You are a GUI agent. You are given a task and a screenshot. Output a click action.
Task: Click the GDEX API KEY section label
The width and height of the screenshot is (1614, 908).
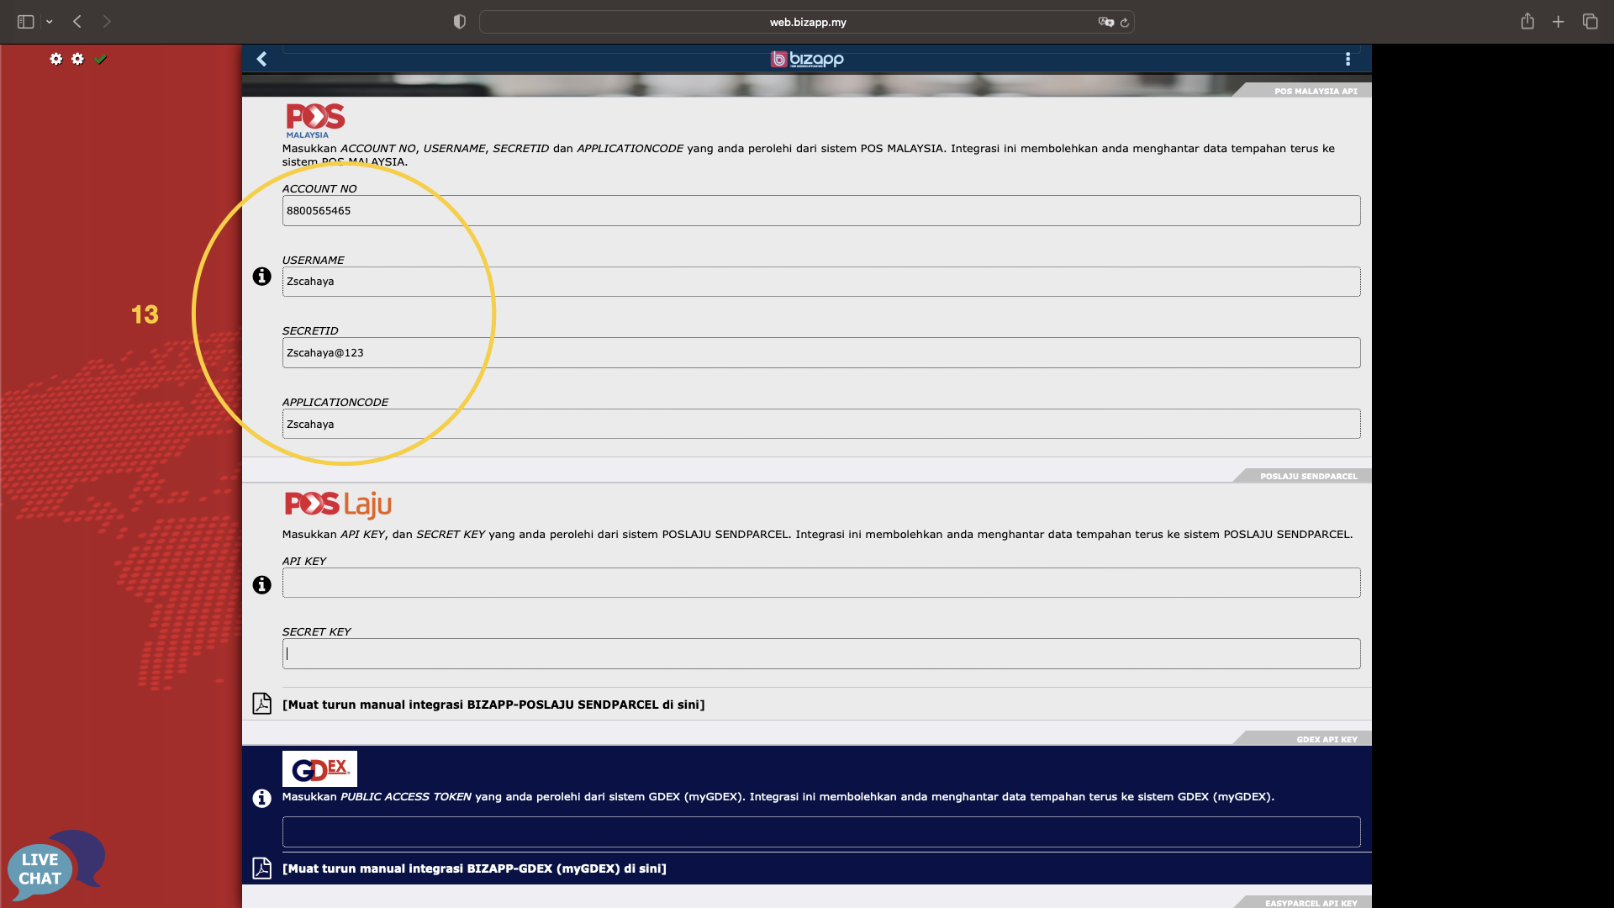[1327, 739]
